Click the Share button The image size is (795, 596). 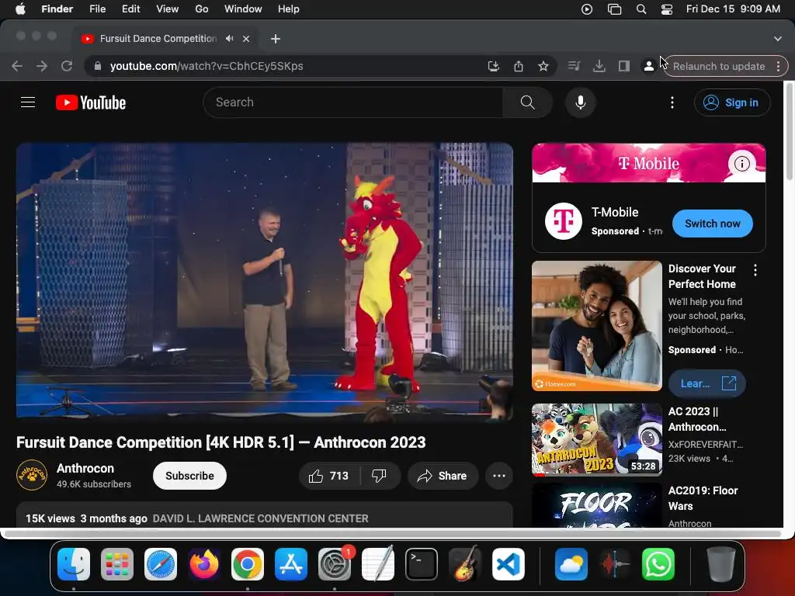[443, 476]
